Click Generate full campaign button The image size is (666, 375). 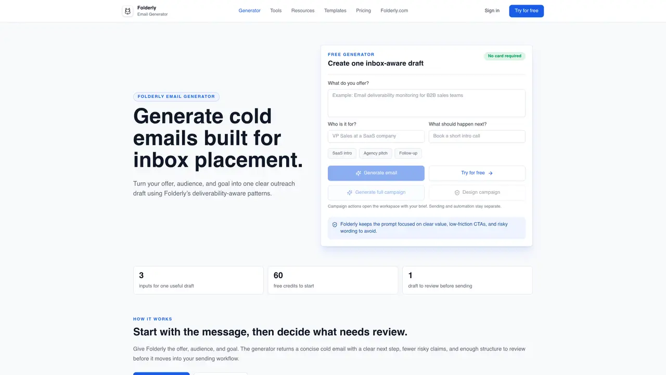376,193
